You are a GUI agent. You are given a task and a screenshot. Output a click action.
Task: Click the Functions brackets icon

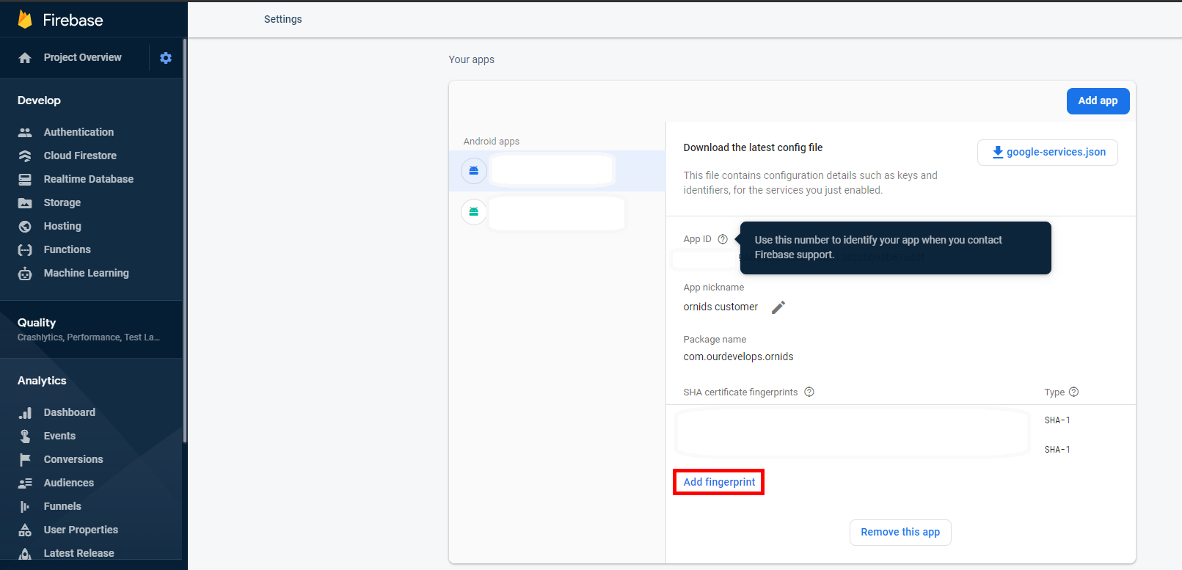click(25, 250)
